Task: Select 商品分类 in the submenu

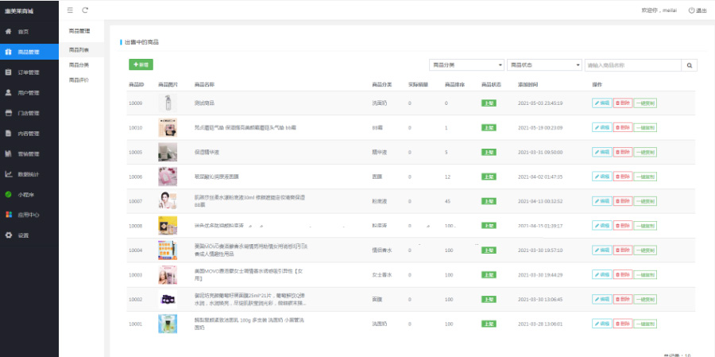Action: click(79, 64)
